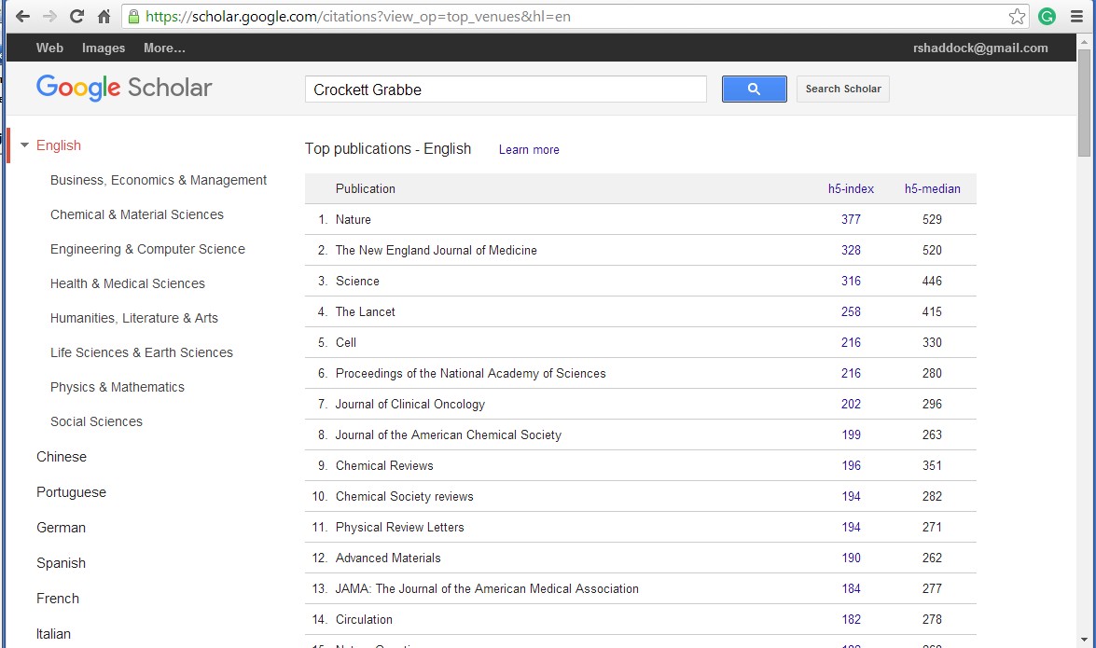This screenshot has width=1096, height=648.
Task: Click the scrollbar down arrow
Action: (1084, 640)
